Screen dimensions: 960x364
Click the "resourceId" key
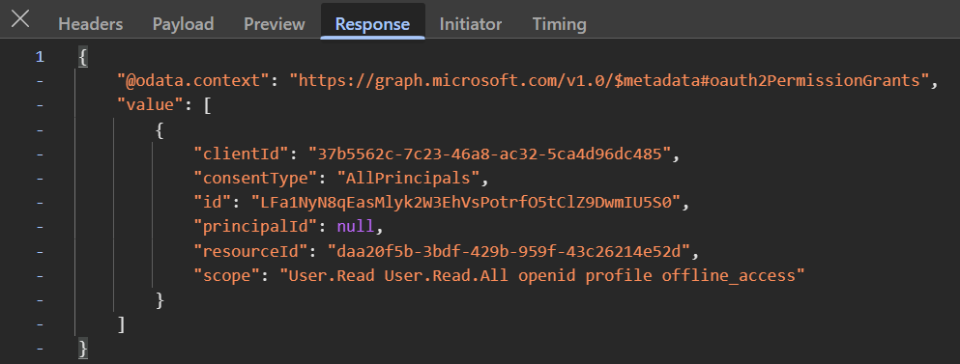pyautogui.click(x=250, y=251)
